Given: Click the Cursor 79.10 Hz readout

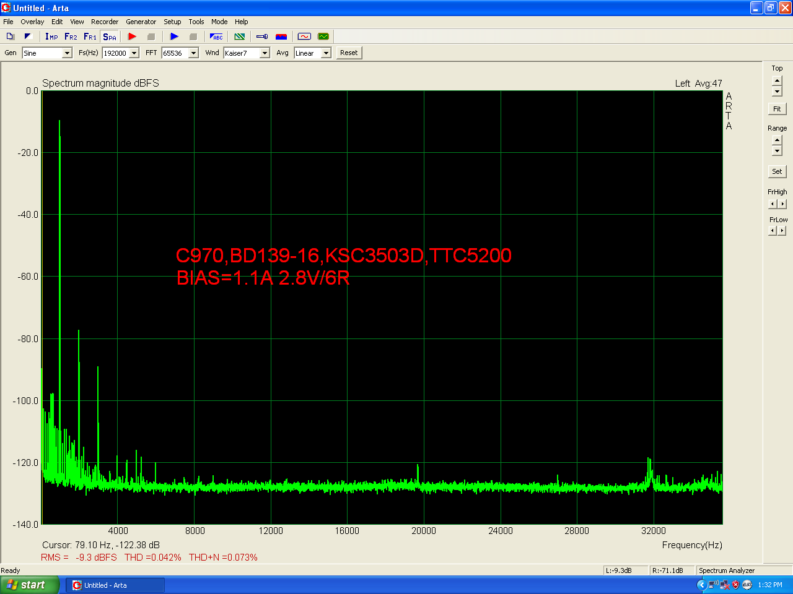Looking at the screenshot, I should [101, 545].
